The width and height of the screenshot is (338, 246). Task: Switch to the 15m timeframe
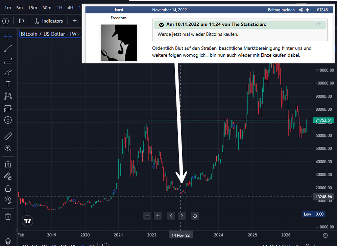click(32, 8)
